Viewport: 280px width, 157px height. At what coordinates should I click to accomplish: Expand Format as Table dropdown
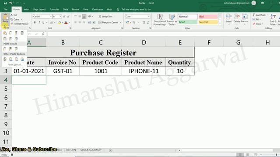[172, 20]
